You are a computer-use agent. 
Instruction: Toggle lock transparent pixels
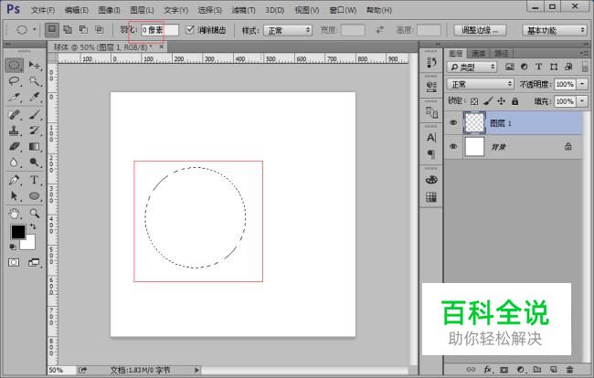tap(474, 101)
